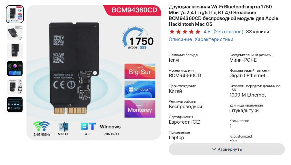This screenshot has height=165, width=291.
Task: Click the chevron arrow next to 'Развернуть'
Action: 214,149
